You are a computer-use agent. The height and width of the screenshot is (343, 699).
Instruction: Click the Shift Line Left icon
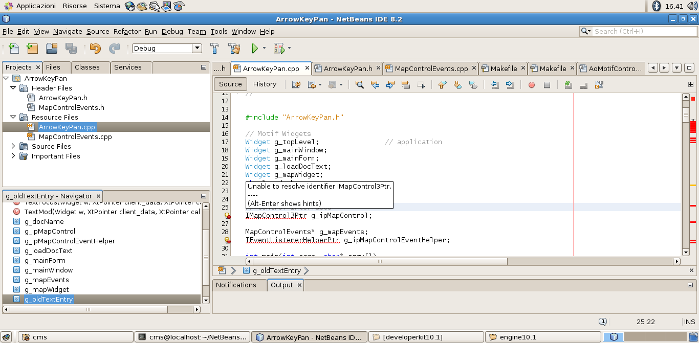(495, 85)
